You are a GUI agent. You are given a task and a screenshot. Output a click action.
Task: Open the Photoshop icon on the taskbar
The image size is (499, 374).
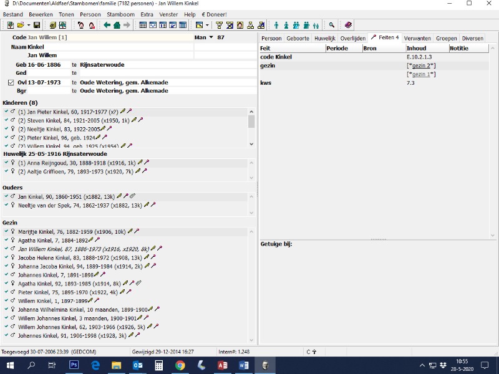click(x=74, y=365)
